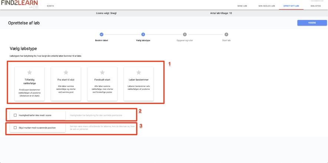Open the Konto menu item

click(x=50, y=6)
